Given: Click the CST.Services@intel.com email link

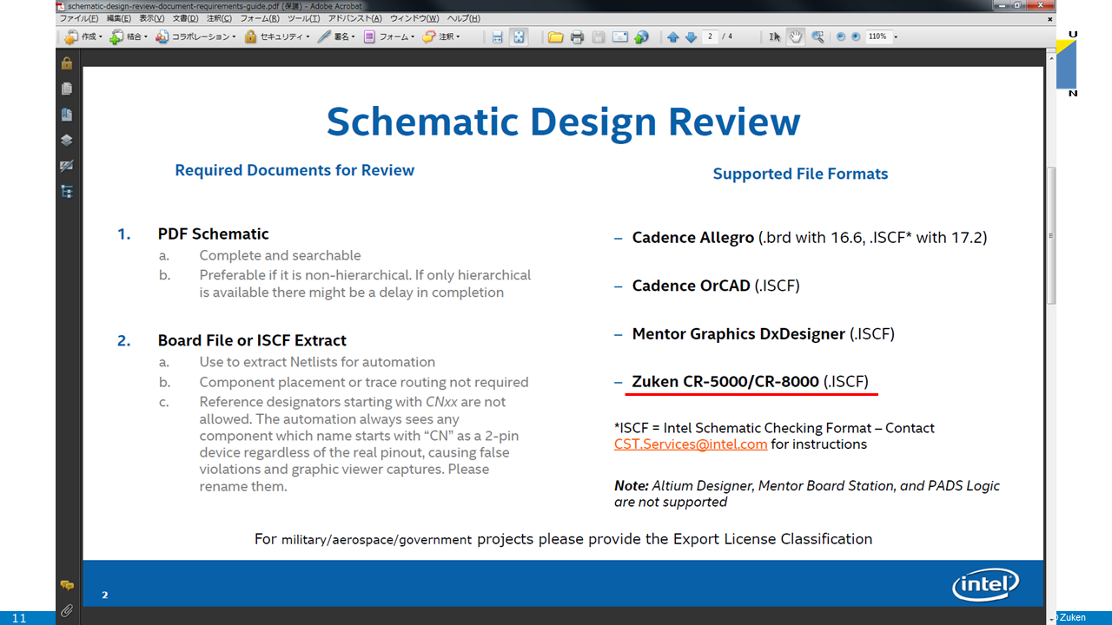Looking at the screenshot, I should pyautogui.click(x=691, y=444).
